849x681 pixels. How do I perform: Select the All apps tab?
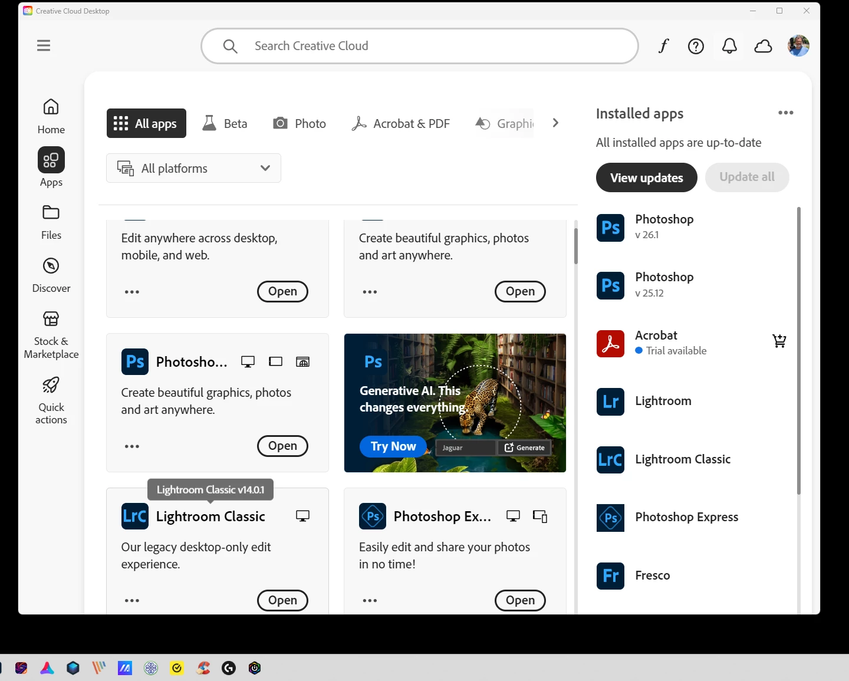[146, 123]
